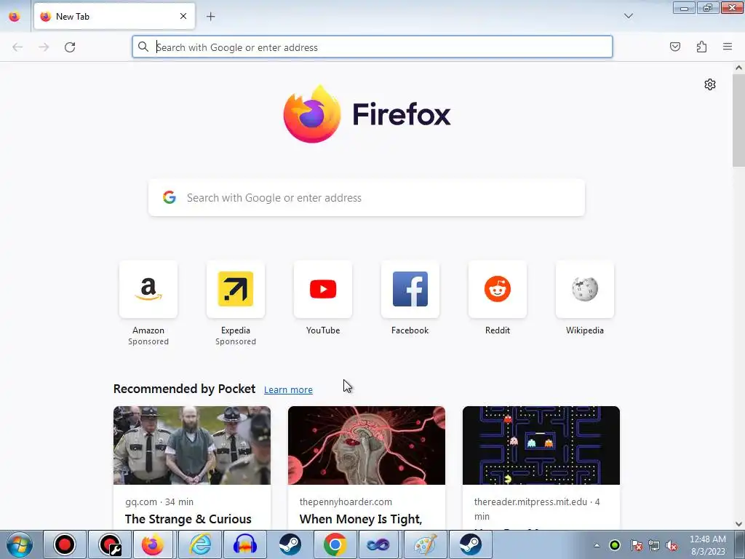Open the Wikipedia shortcut tile

pyautogui.click(x=585, y=289)
